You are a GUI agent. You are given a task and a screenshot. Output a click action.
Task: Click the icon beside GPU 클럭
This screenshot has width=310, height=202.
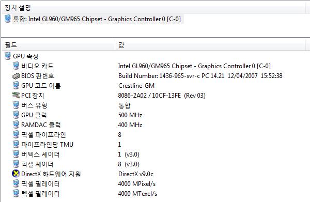16,115
